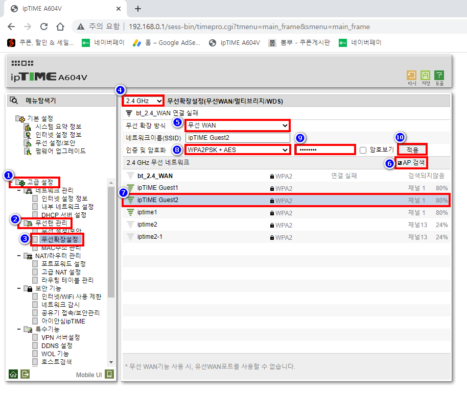Select the ipTIME Guest1 network row

(x=286, y=188)
